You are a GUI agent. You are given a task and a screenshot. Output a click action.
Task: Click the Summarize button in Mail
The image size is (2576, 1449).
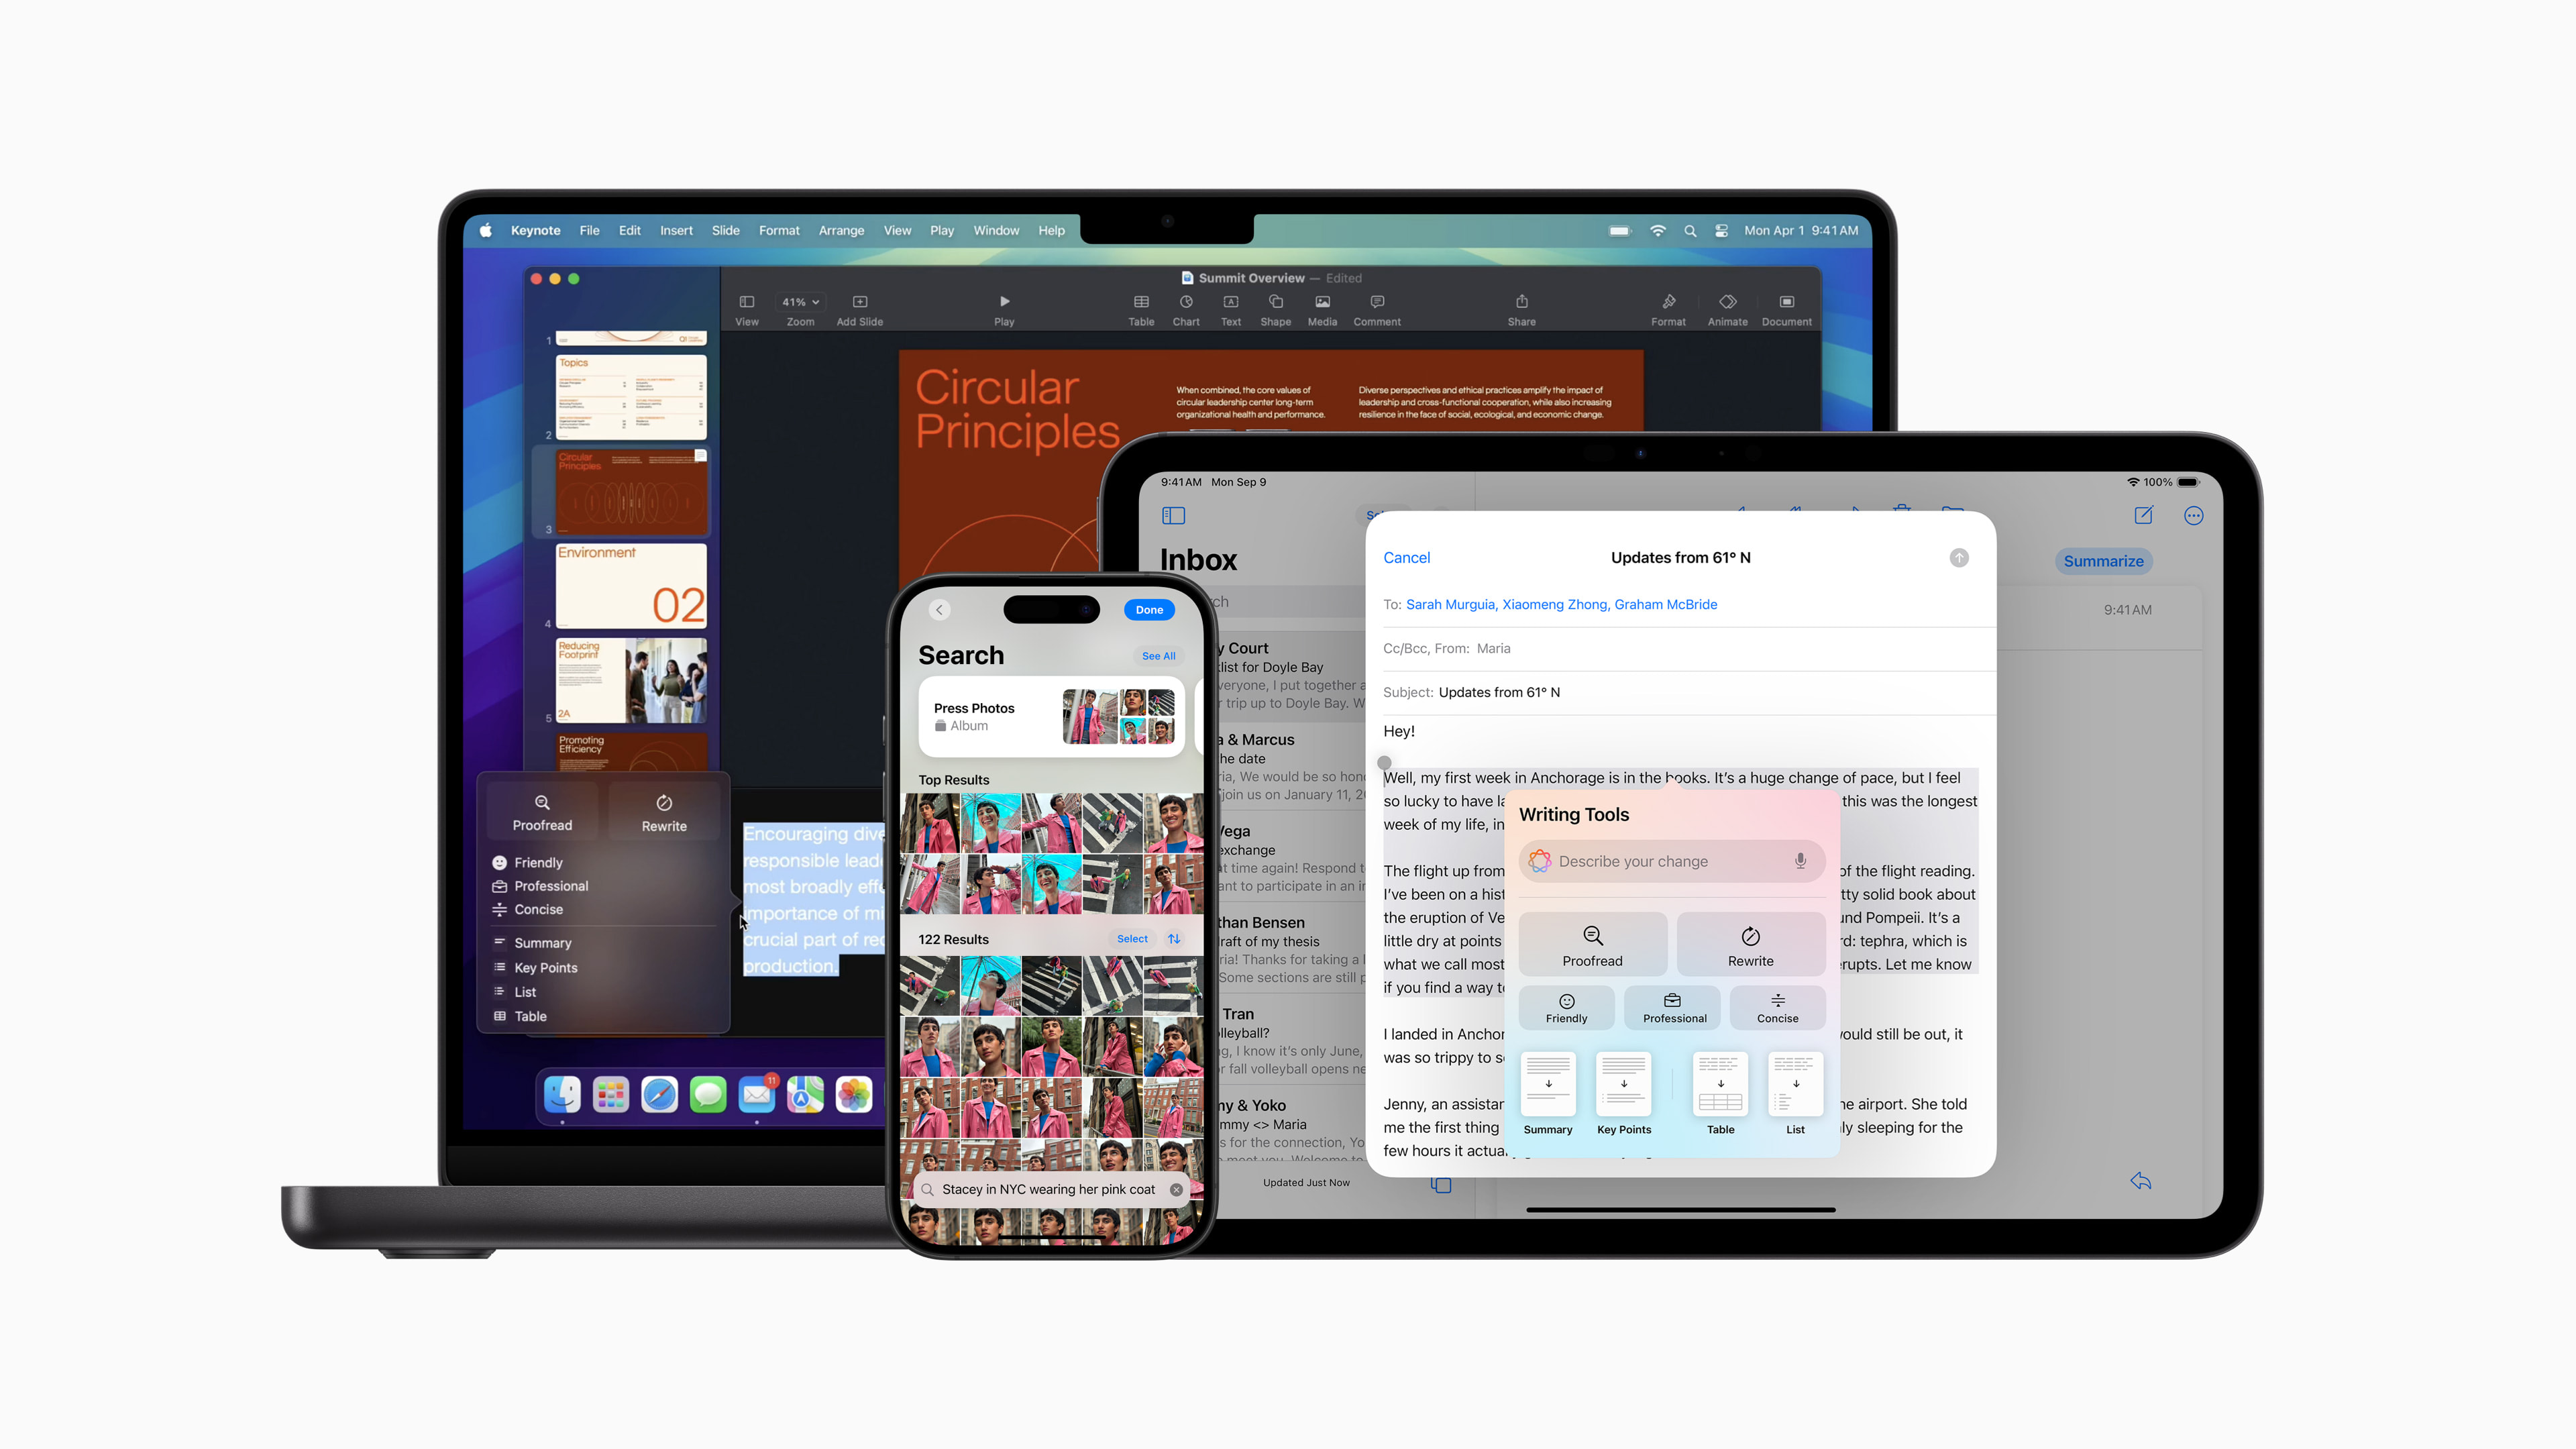[2104, 561]
